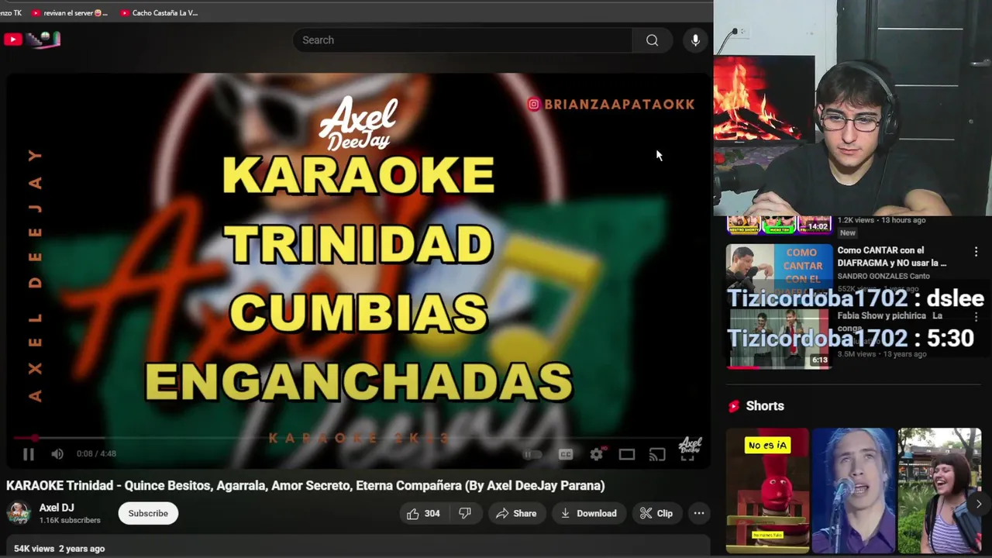The image size is (992, 558).
Task: Start voice search with microphone
Action: (x=695, y=40)
